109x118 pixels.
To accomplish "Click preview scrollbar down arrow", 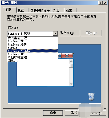I will point(71,84).
